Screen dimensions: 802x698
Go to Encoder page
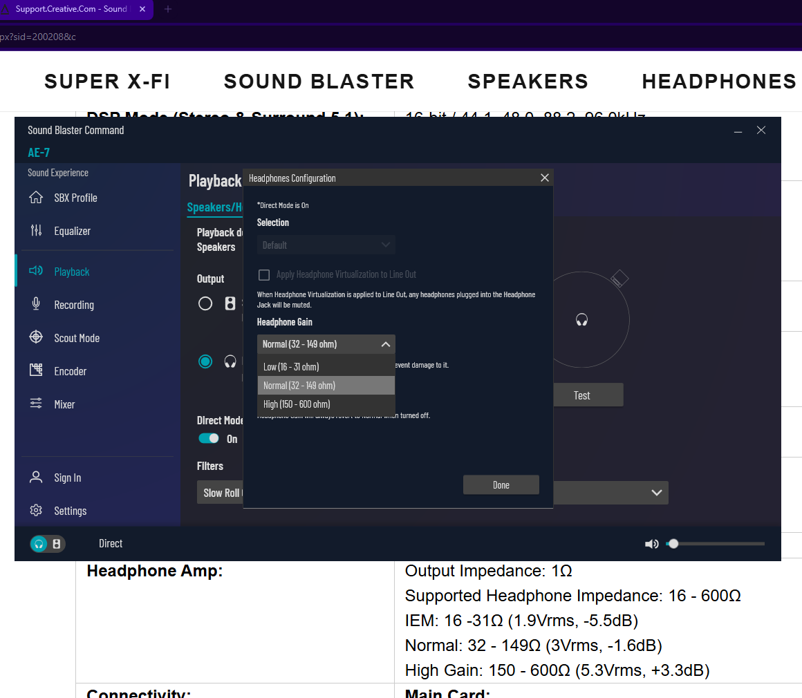(70, 371)
